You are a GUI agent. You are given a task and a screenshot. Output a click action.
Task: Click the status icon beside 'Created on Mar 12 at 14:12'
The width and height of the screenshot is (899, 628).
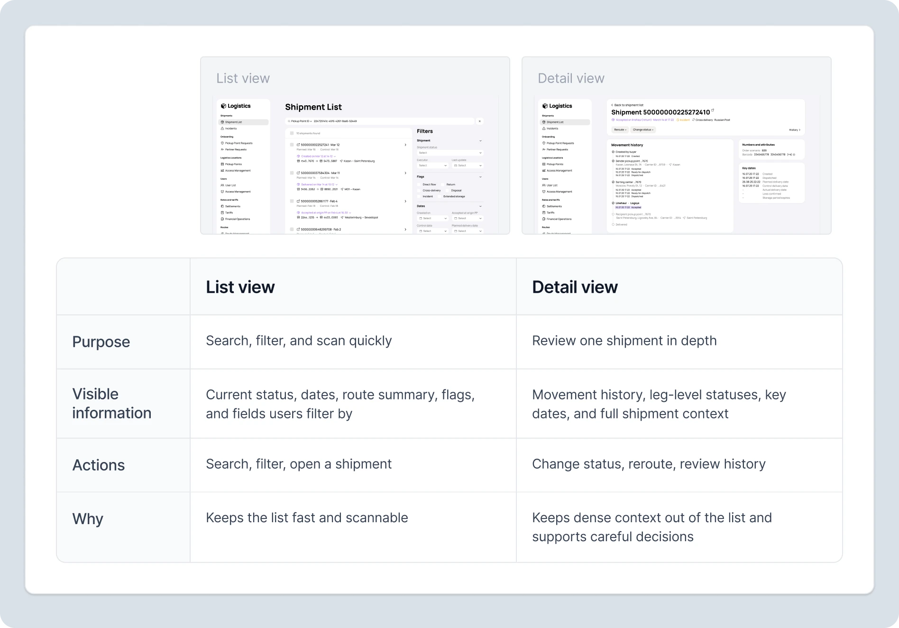(298, 156)
